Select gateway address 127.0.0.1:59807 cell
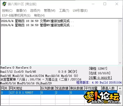The height and width of the screenshot is (106, 123). click(x=25, y=93)
